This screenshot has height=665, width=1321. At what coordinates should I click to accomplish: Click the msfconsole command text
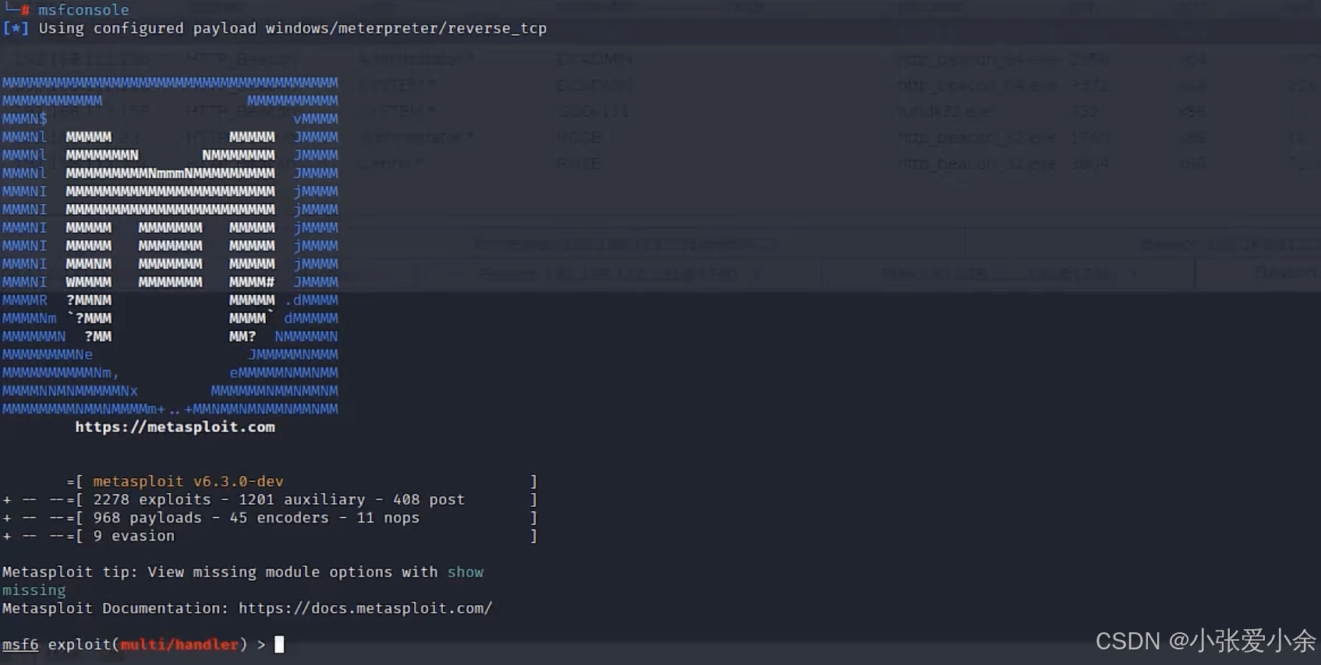tap(83, 9)
